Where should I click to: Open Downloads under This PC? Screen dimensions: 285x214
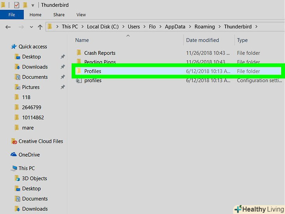coord(35,209)
